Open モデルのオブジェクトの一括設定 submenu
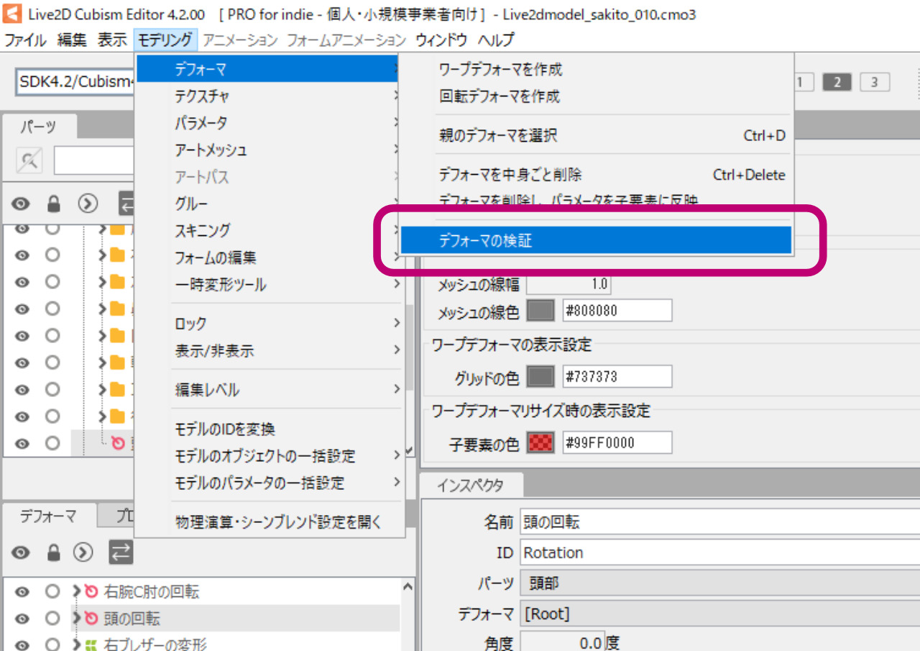This screenshot has width=920, height=651. 270,456
